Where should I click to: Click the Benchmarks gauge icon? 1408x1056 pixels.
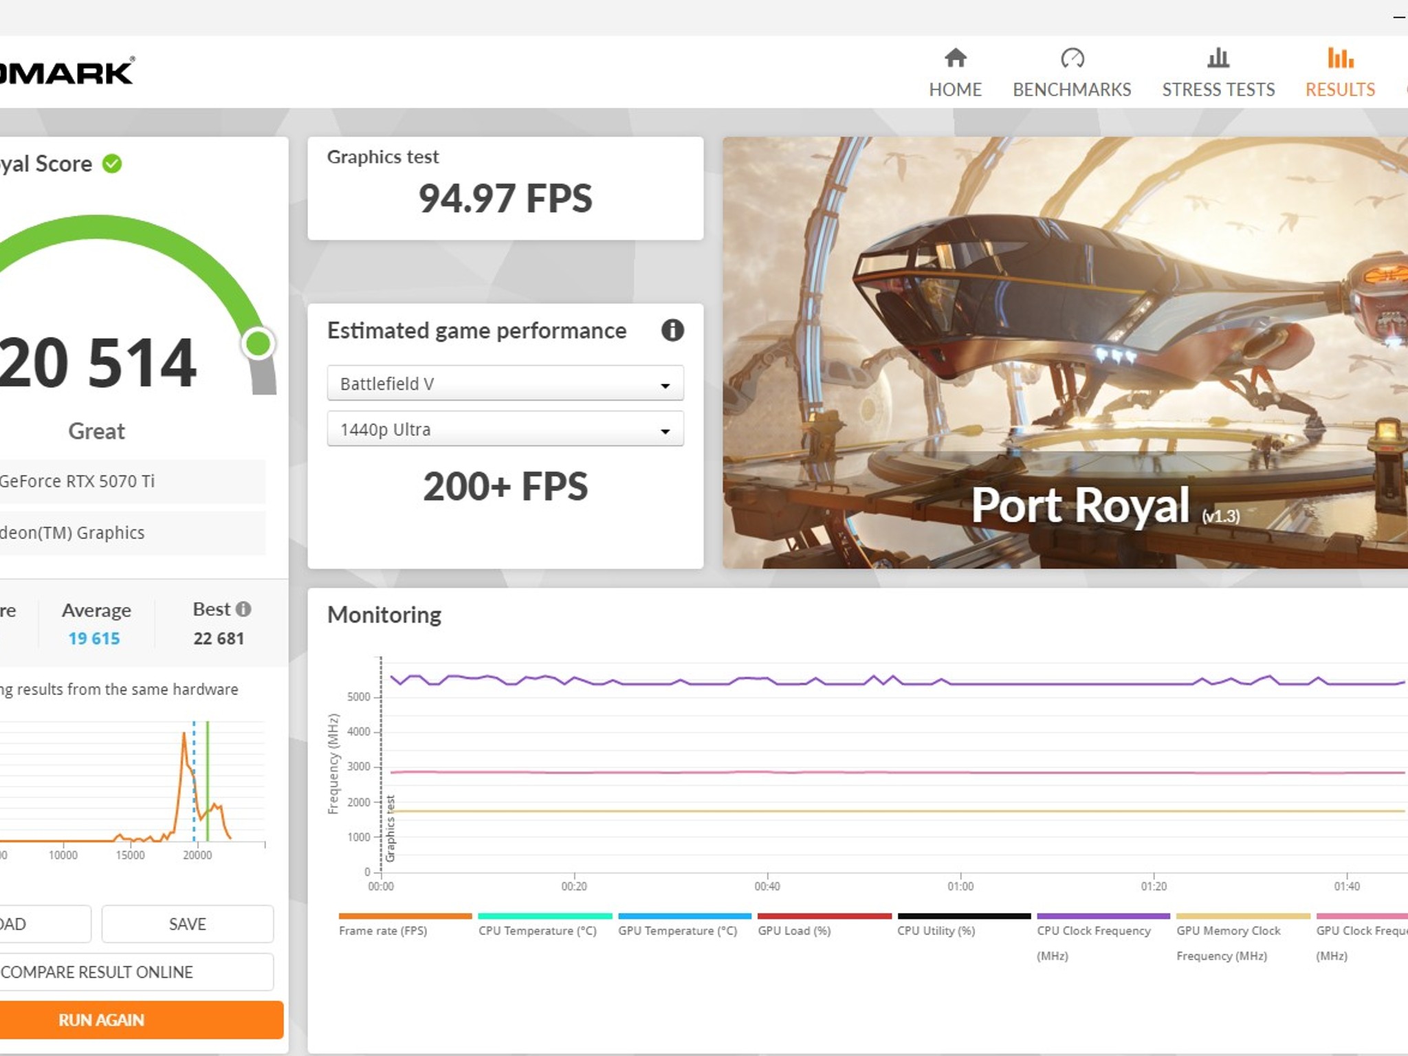1072,58
